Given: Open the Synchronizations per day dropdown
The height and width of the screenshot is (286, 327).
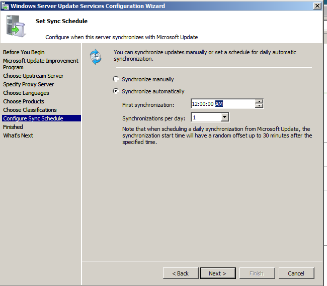Looking at the screenshot, I should point(224,117).
